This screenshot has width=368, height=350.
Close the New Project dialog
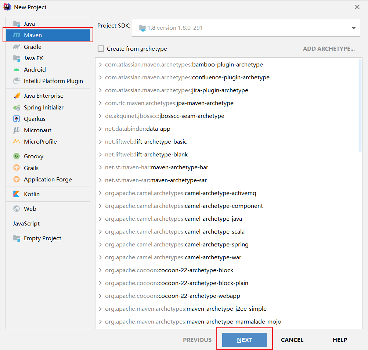357,7
